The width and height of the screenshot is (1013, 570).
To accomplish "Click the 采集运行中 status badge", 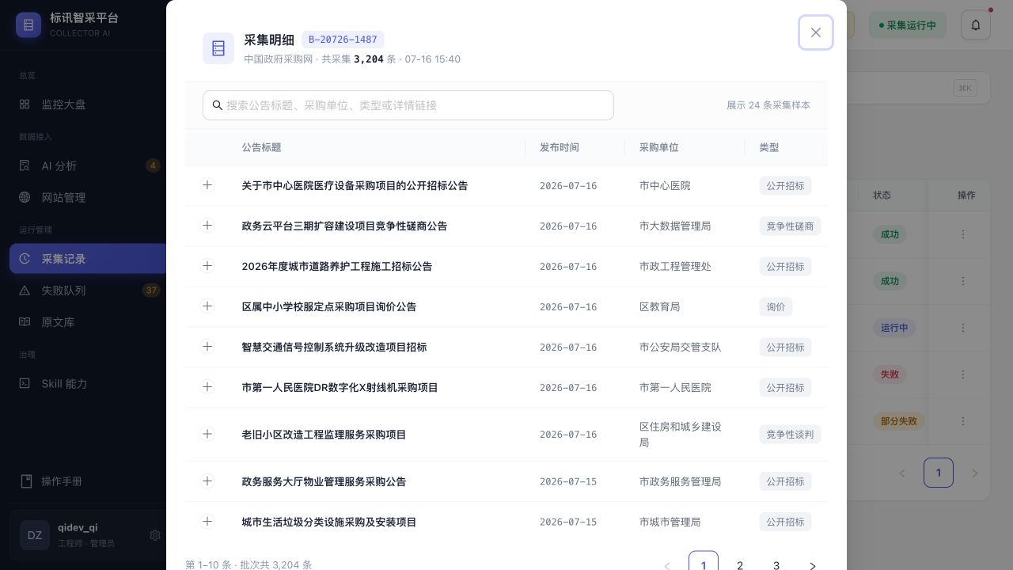I will pyautogui.click(x=908, y=25).
